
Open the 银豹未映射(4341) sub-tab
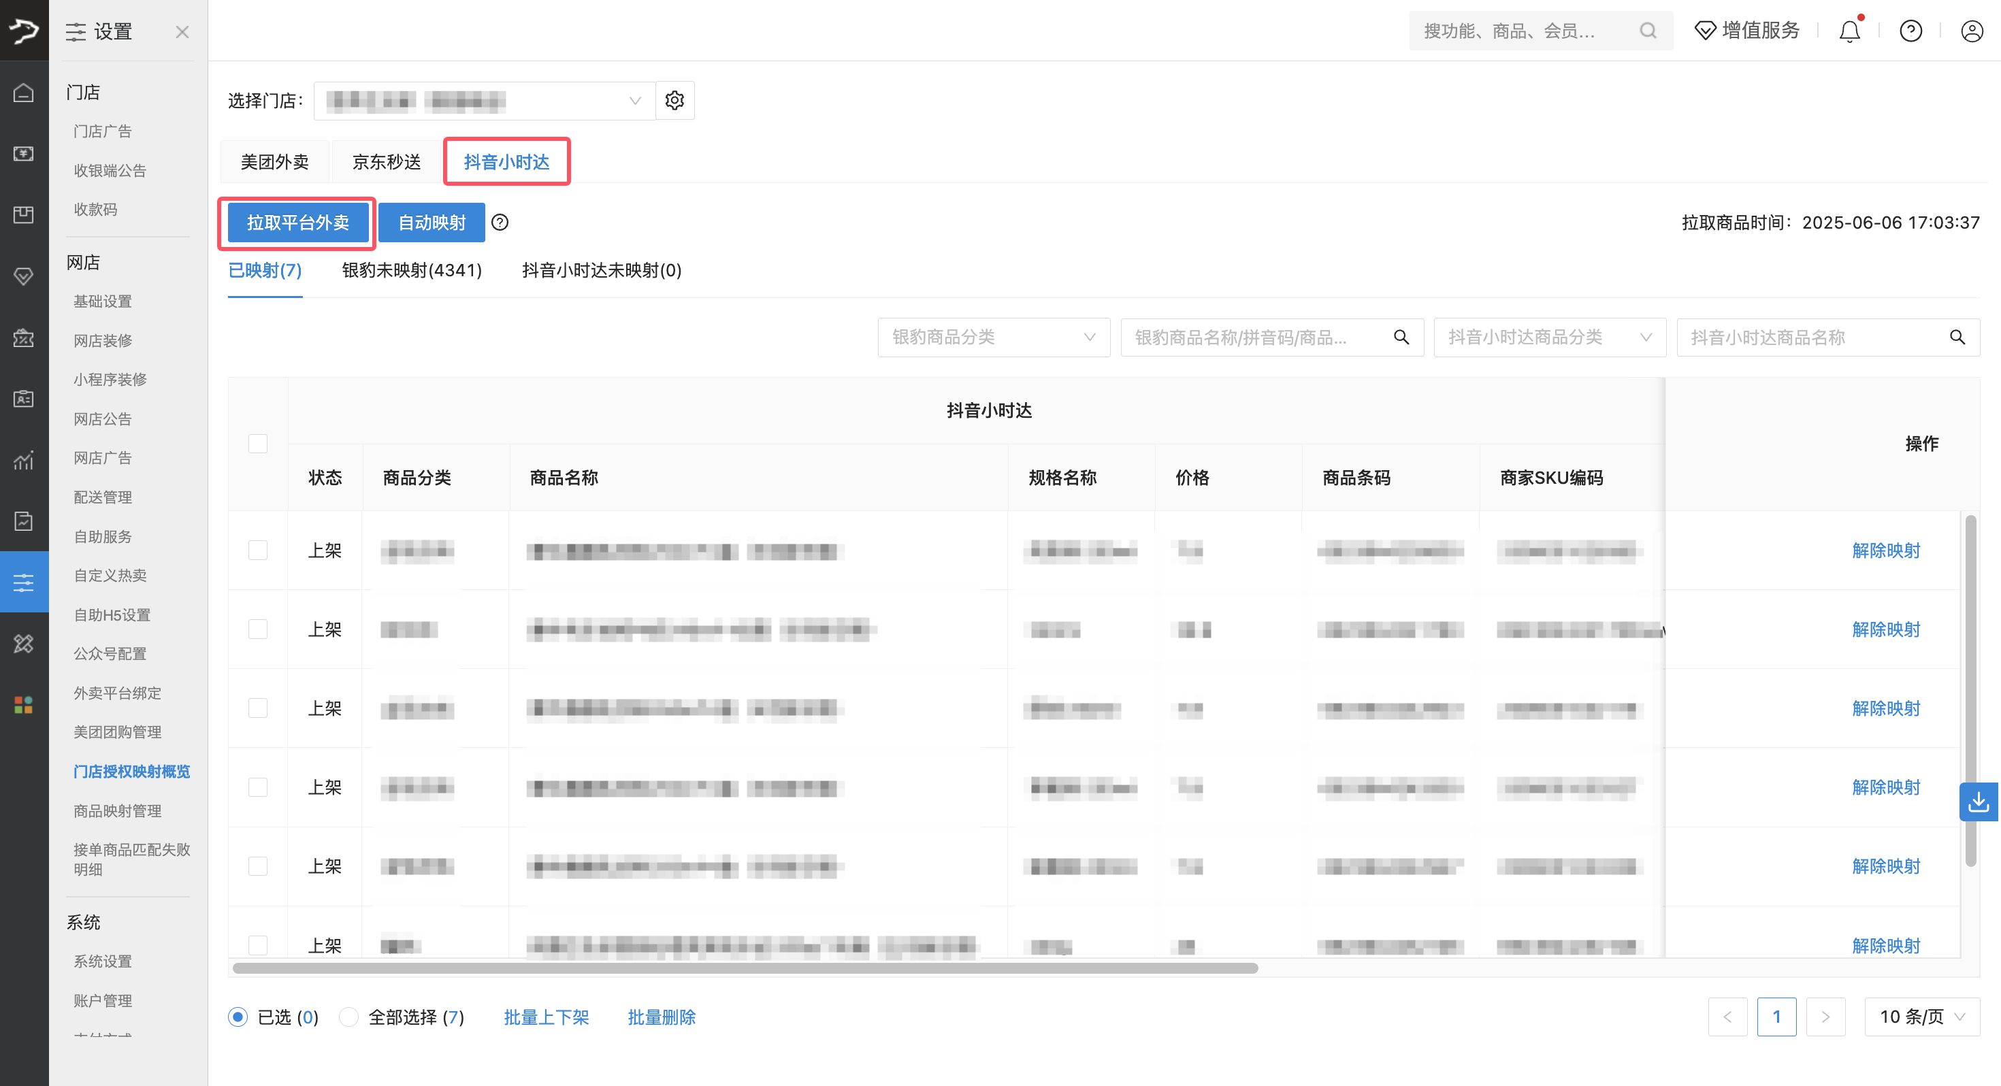[412, 270]
